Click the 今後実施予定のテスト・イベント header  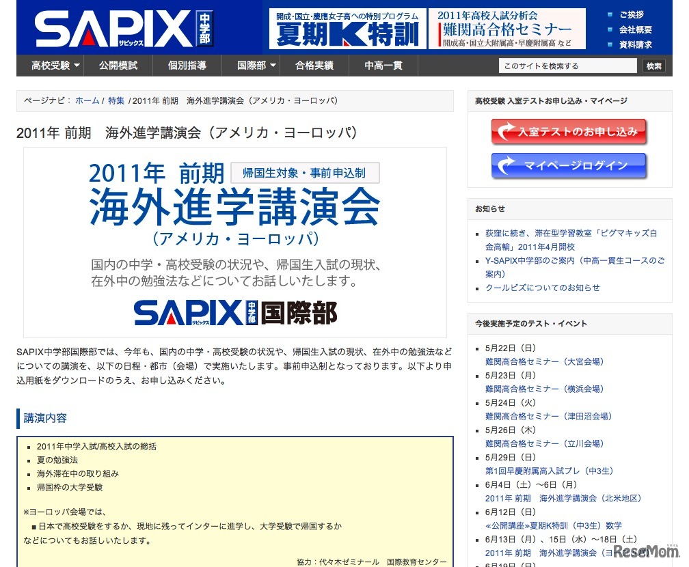570,324
